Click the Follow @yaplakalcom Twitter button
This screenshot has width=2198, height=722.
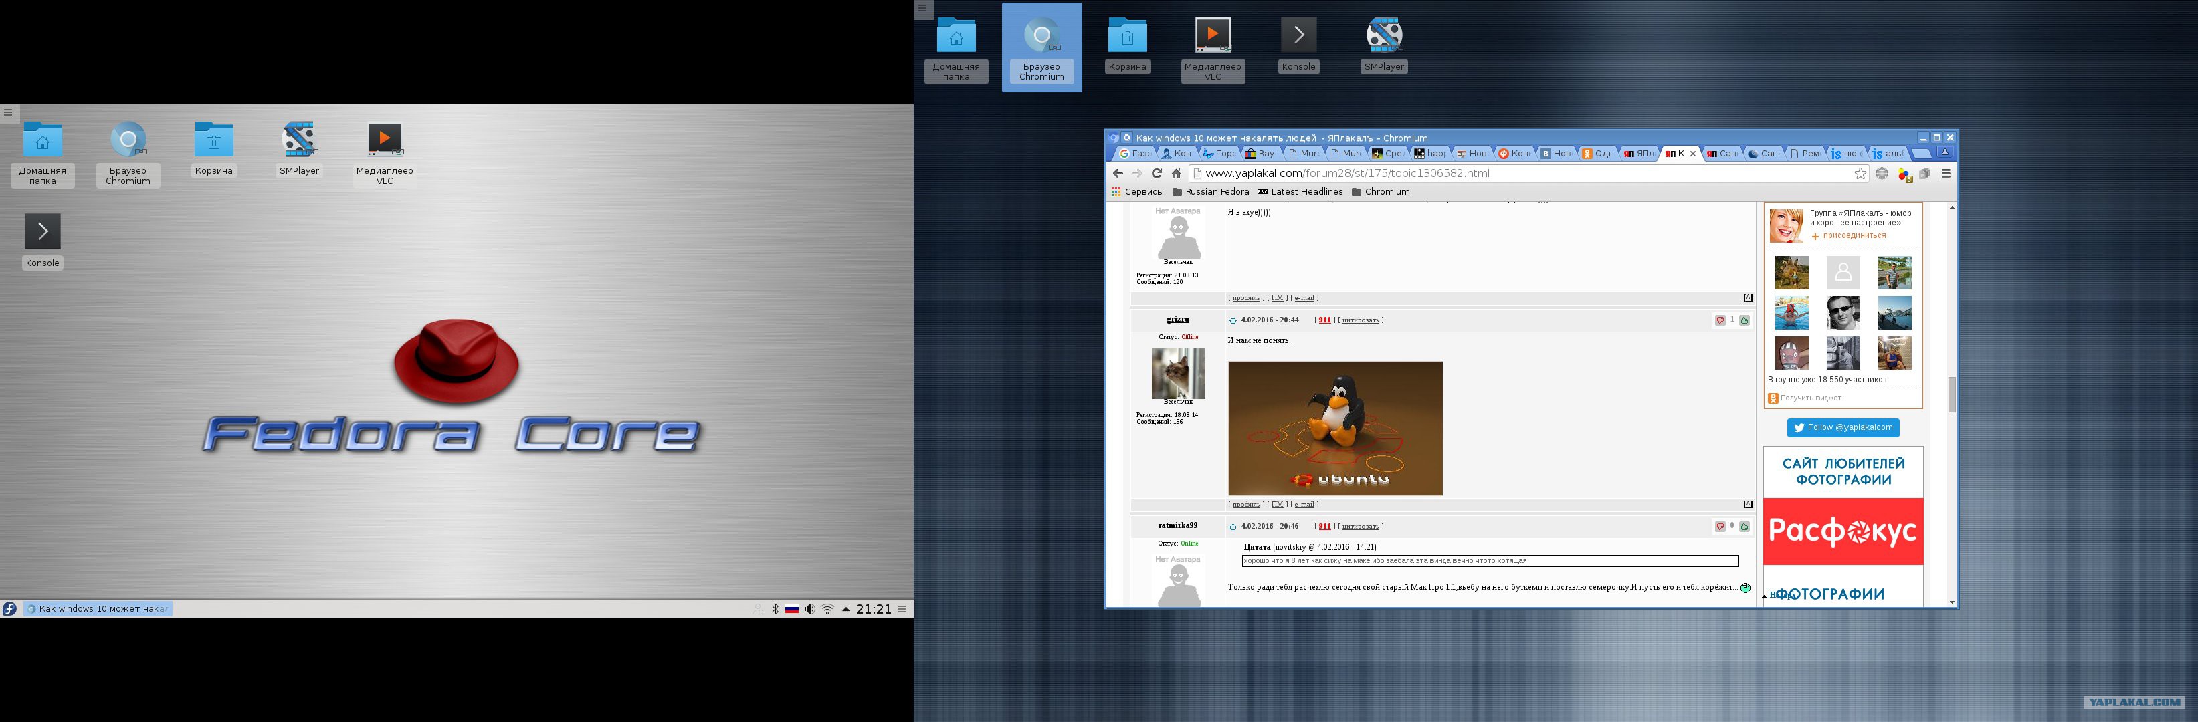(1843, 428)
